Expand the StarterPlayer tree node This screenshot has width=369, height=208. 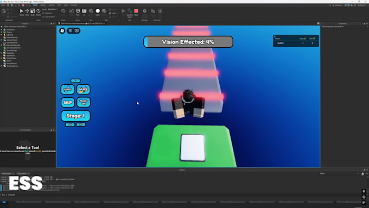pyautogui.click(x=2, y=58)
